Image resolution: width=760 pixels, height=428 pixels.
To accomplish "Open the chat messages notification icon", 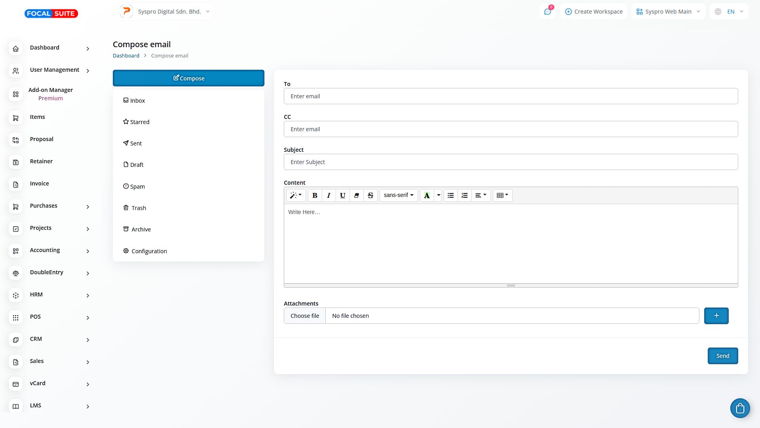I will click(547, 11).
